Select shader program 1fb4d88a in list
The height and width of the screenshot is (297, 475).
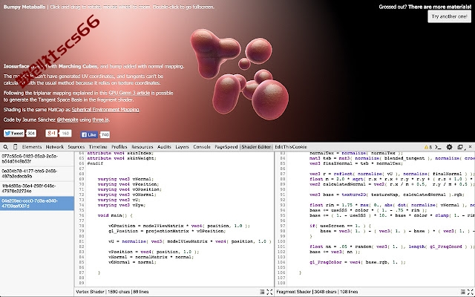coord(37,189)
